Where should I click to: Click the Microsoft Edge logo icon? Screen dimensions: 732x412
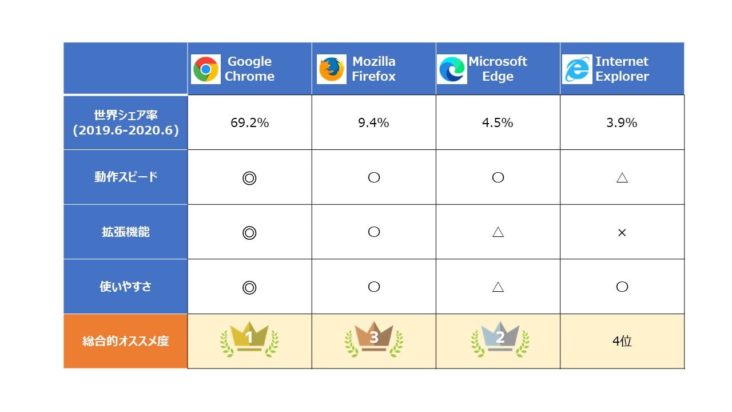pyautogui.click(x=452, y=69)
